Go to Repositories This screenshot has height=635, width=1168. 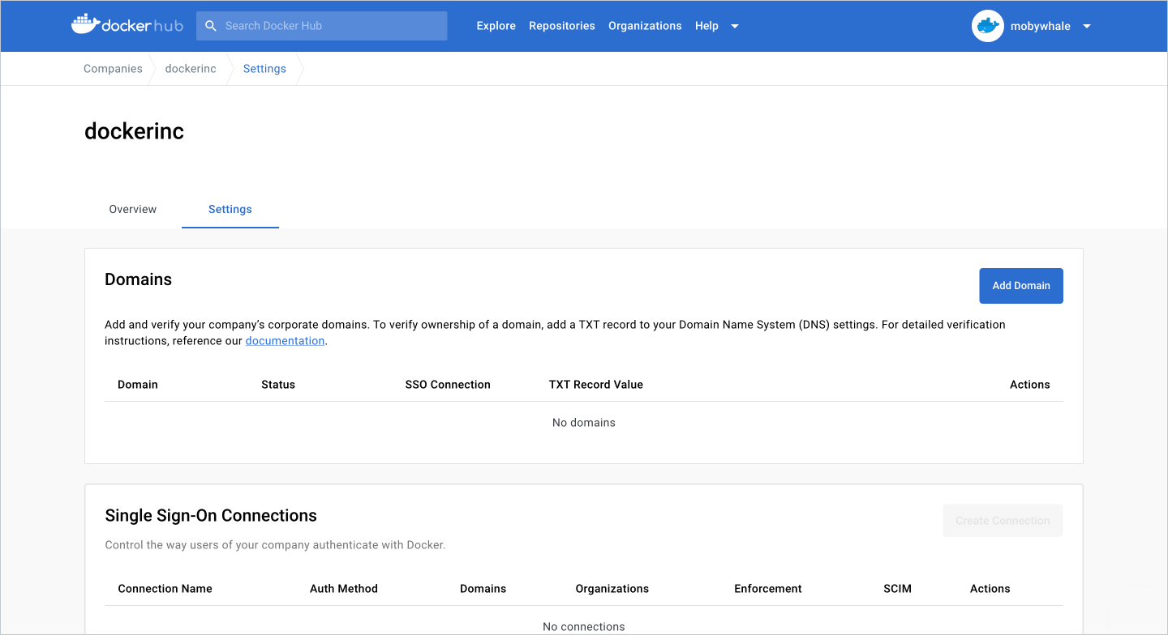[x=562, y=26]
